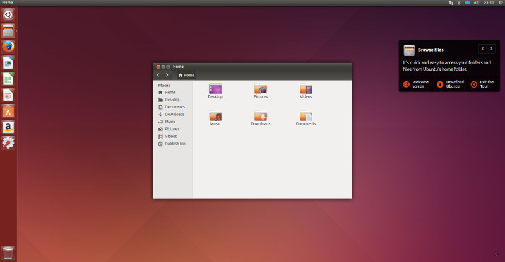Go forward with the right arrow
The height and width of the screenshot is (262, 505).
click(167, 75)
